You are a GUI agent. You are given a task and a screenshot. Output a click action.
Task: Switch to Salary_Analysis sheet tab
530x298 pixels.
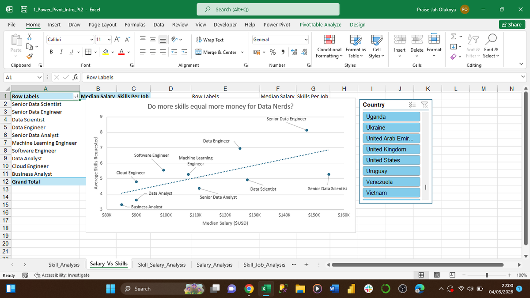pos(214,264)
